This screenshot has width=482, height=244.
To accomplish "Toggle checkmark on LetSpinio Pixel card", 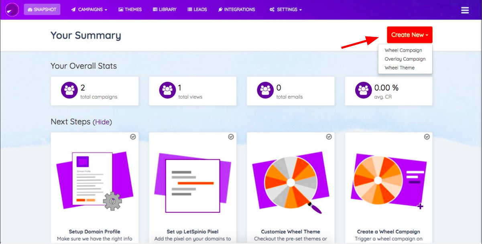I will [231, 137].
